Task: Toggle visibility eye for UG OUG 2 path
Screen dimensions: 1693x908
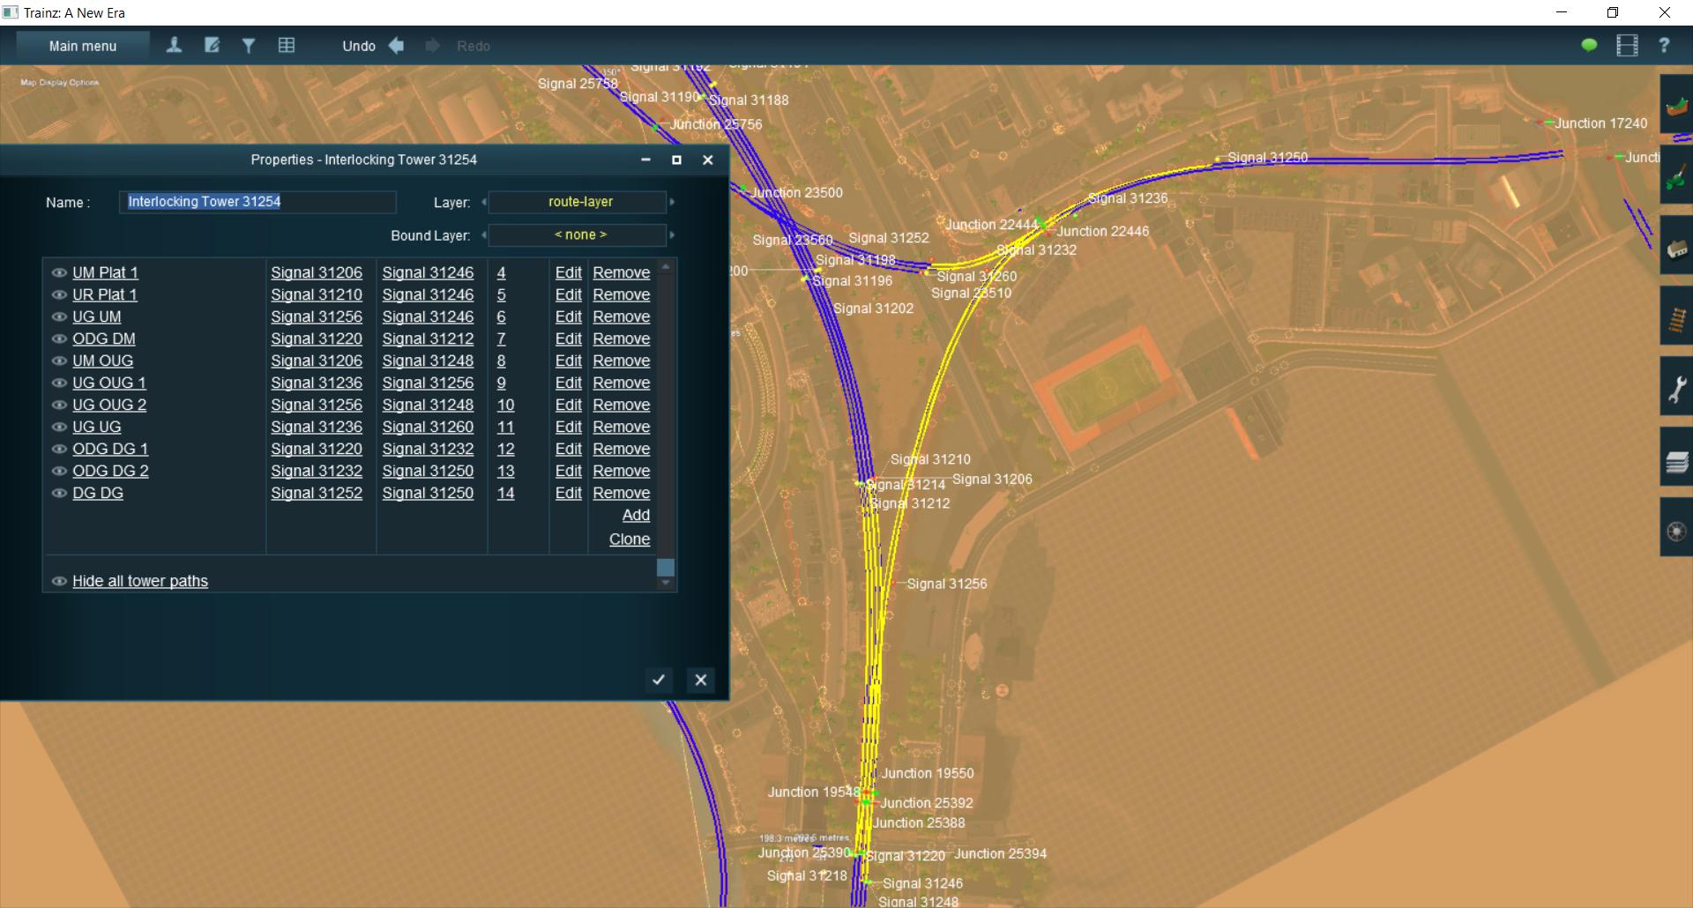Action: click(59, 406)
